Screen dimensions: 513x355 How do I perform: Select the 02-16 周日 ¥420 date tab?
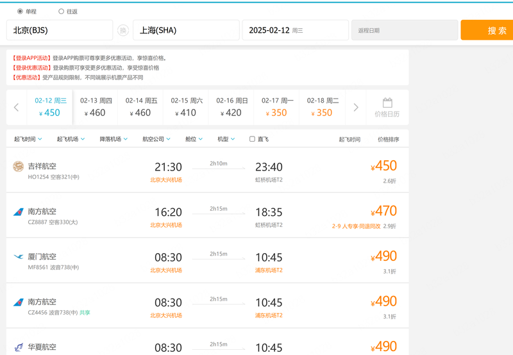coord(231,107)
